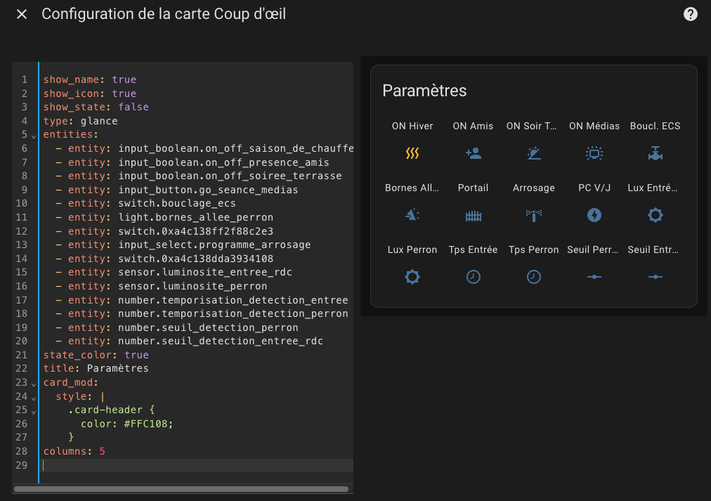Open the Tps Entrée clock icon
The width and height of the screenshot is (711, 501).
[x=473, y=277]
